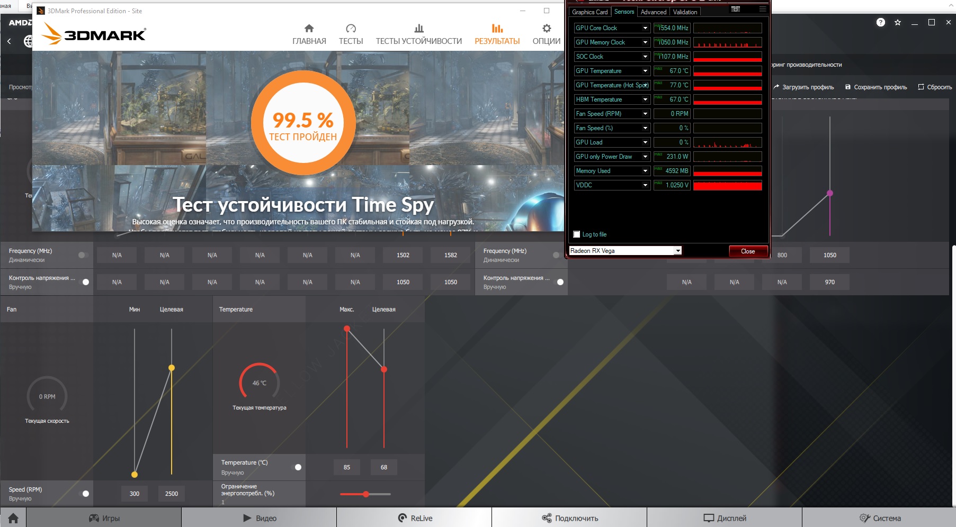
Task: Enable the Log to file checkbox
Action: tap(577, 234)
